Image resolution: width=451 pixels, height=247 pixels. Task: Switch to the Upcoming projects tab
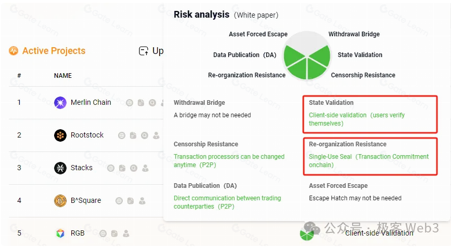click(151, 51)
